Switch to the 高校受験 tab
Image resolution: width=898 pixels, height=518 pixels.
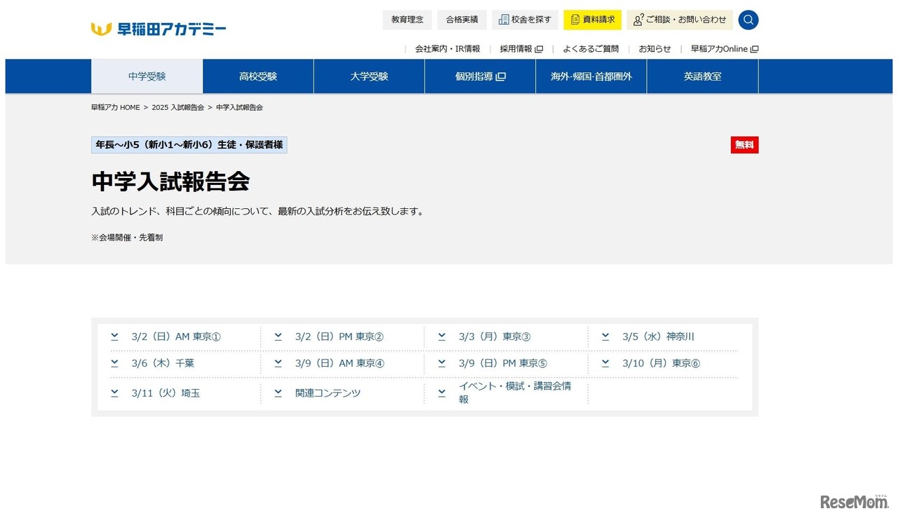point(258,76)
